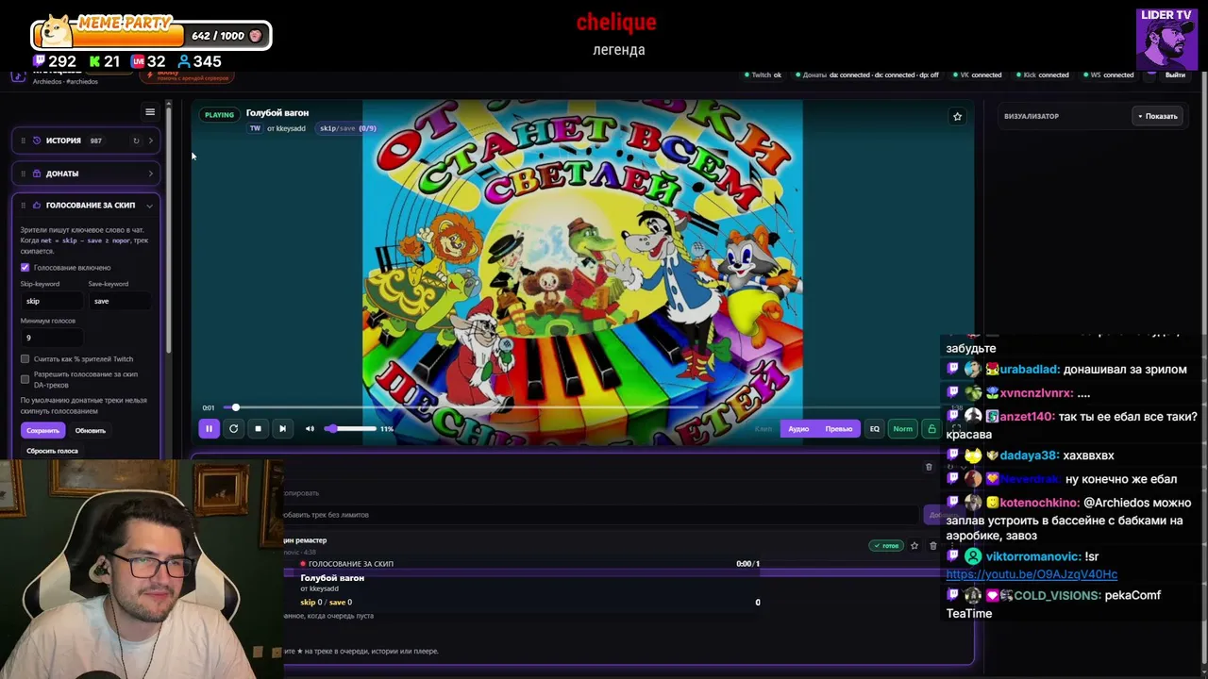Viewport: 1208px width, 679px height.
Task: Switch to the Превью mode tab
Action: 839,429
